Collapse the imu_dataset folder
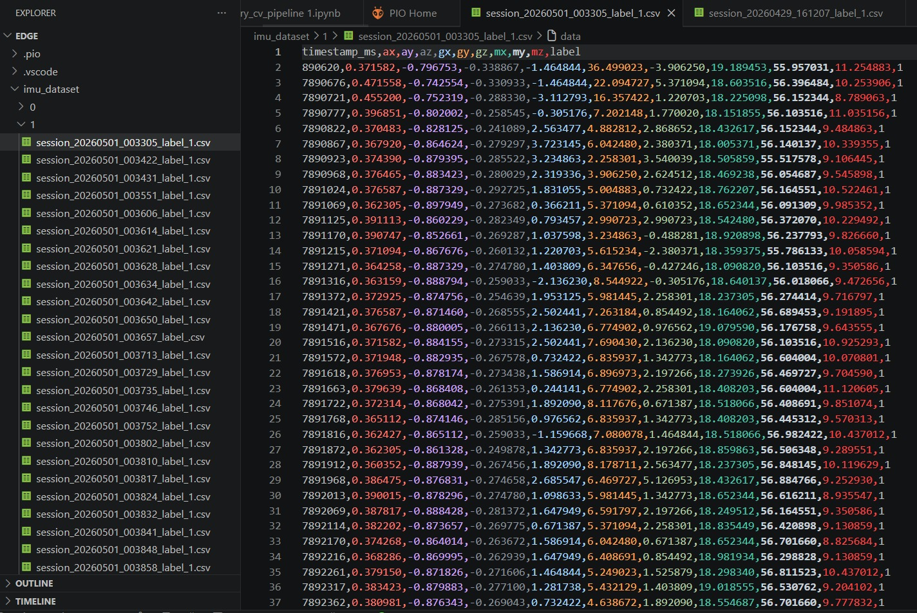 pyautogui.click(x=15, y=90)
